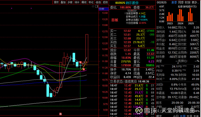Click the red 涨 marker at chart bottom
The image size is (201, 117).
pyautogui.click(x=60, y=114)
